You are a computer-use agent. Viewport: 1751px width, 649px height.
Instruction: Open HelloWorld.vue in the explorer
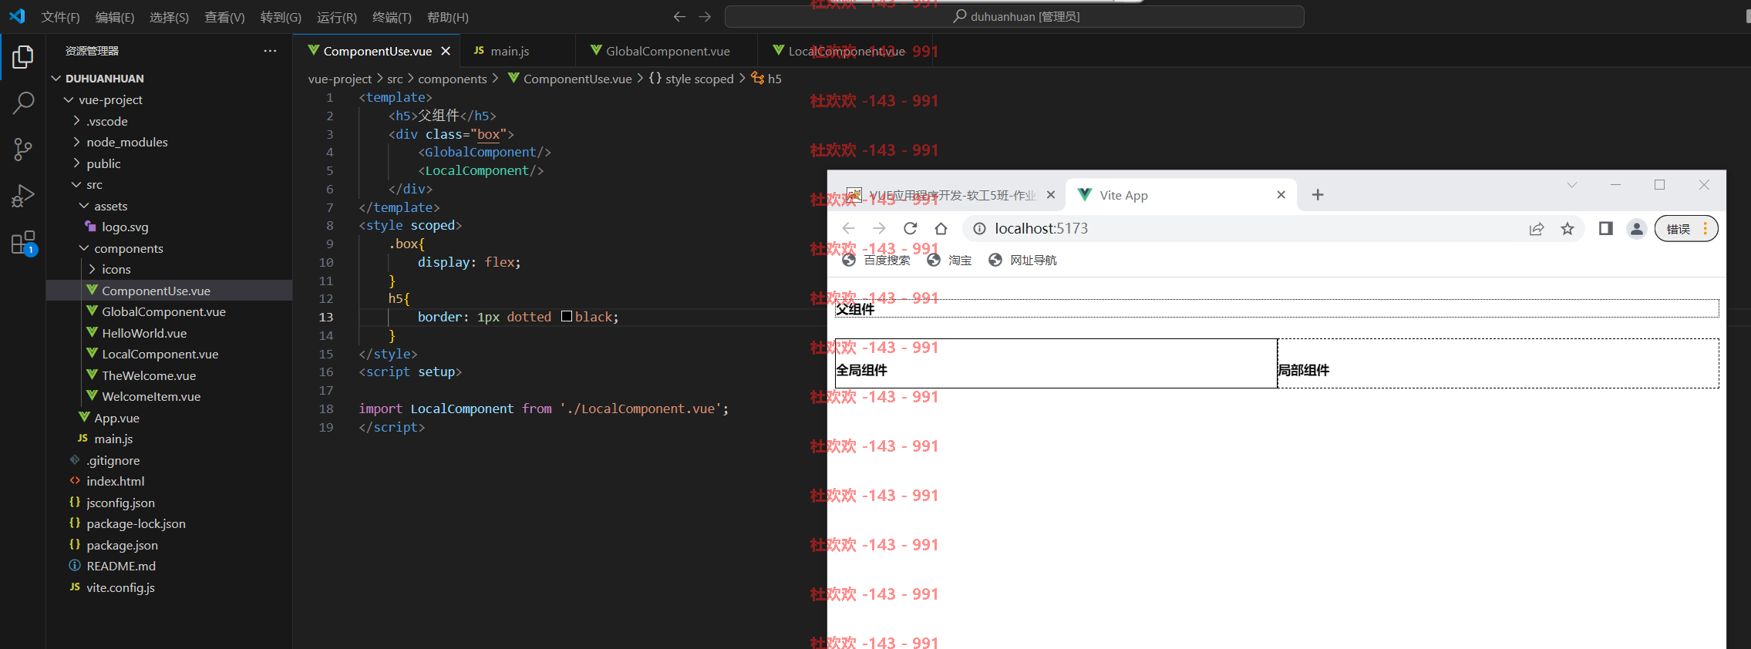click(x=170, y=333)
